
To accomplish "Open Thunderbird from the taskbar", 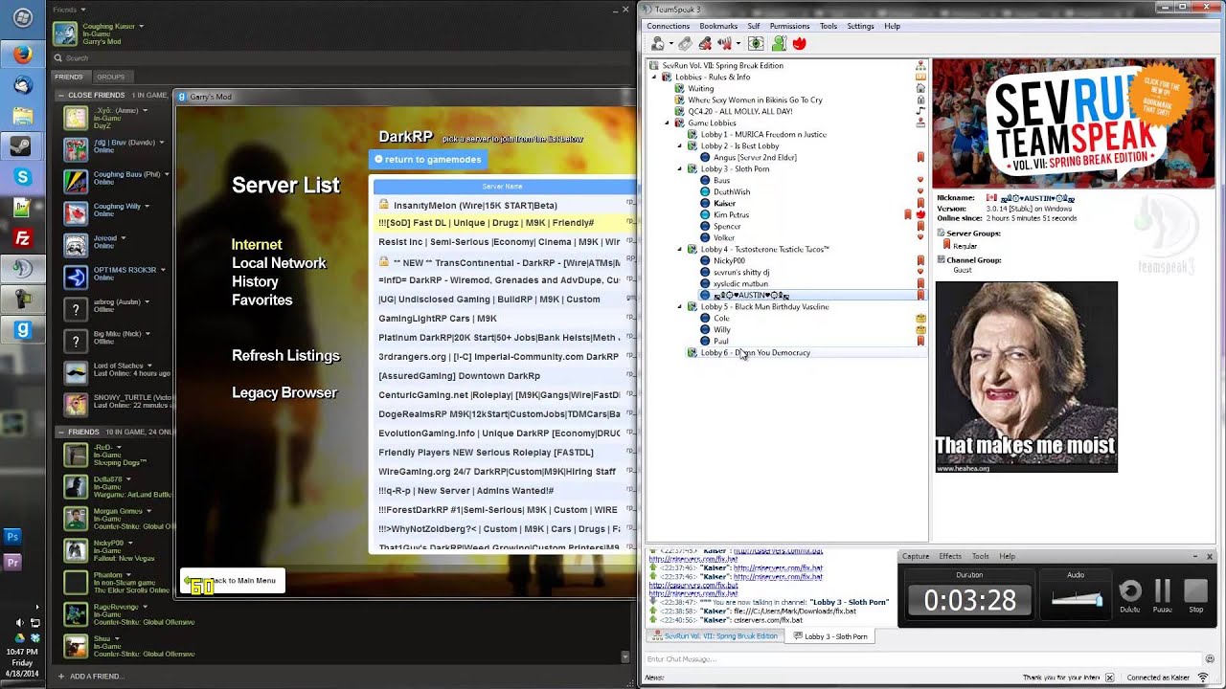I will pos(22,85).
